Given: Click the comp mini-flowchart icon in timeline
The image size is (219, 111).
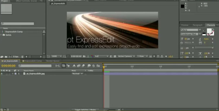Looking at the screenshot, I should pyautogui.click(x=57, y=66).
